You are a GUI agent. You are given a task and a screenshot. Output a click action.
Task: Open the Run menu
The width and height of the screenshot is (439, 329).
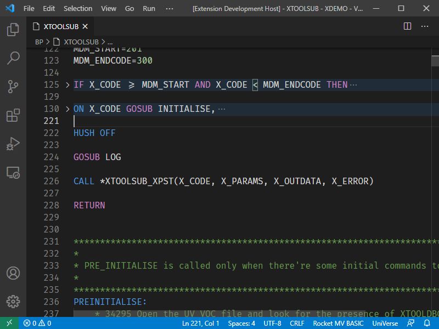pyautogui.click(x=149, y=9)
